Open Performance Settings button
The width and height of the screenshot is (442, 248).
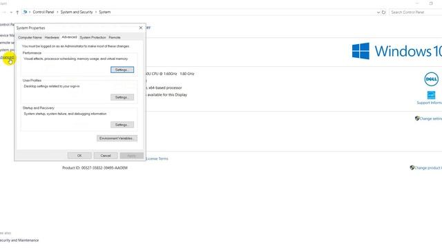coord(122,70)
